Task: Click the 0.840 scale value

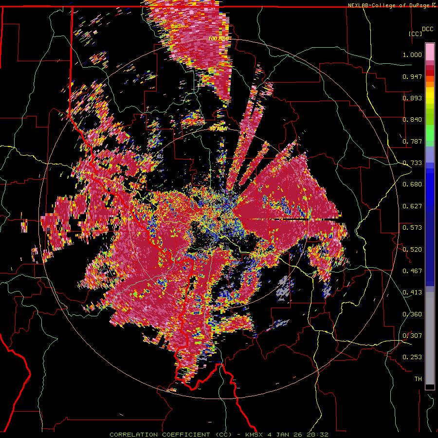Action: pyautogui.click(x=412, y=120)
